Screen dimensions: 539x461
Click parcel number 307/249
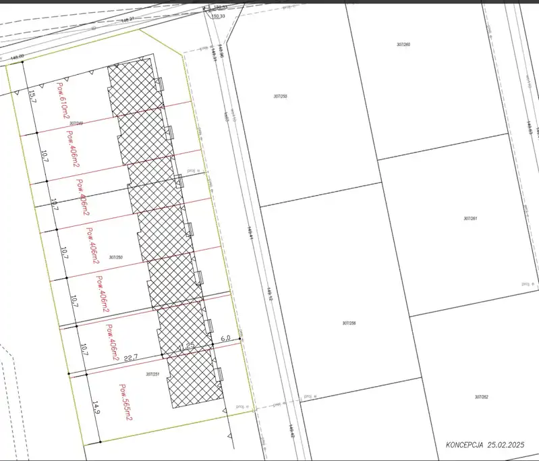pos(76,124)
